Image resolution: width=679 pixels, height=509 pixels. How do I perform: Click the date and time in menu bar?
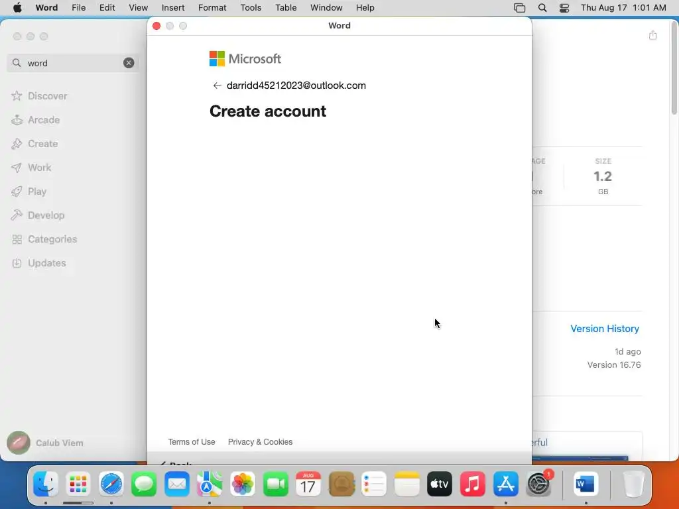click(623, 8)
